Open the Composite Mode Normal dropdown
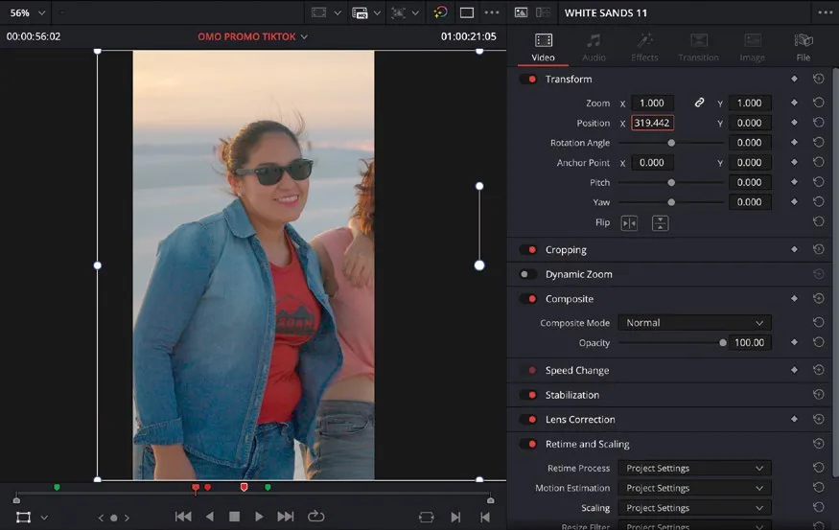Viewport: 839px width, 530px height. 694,323
